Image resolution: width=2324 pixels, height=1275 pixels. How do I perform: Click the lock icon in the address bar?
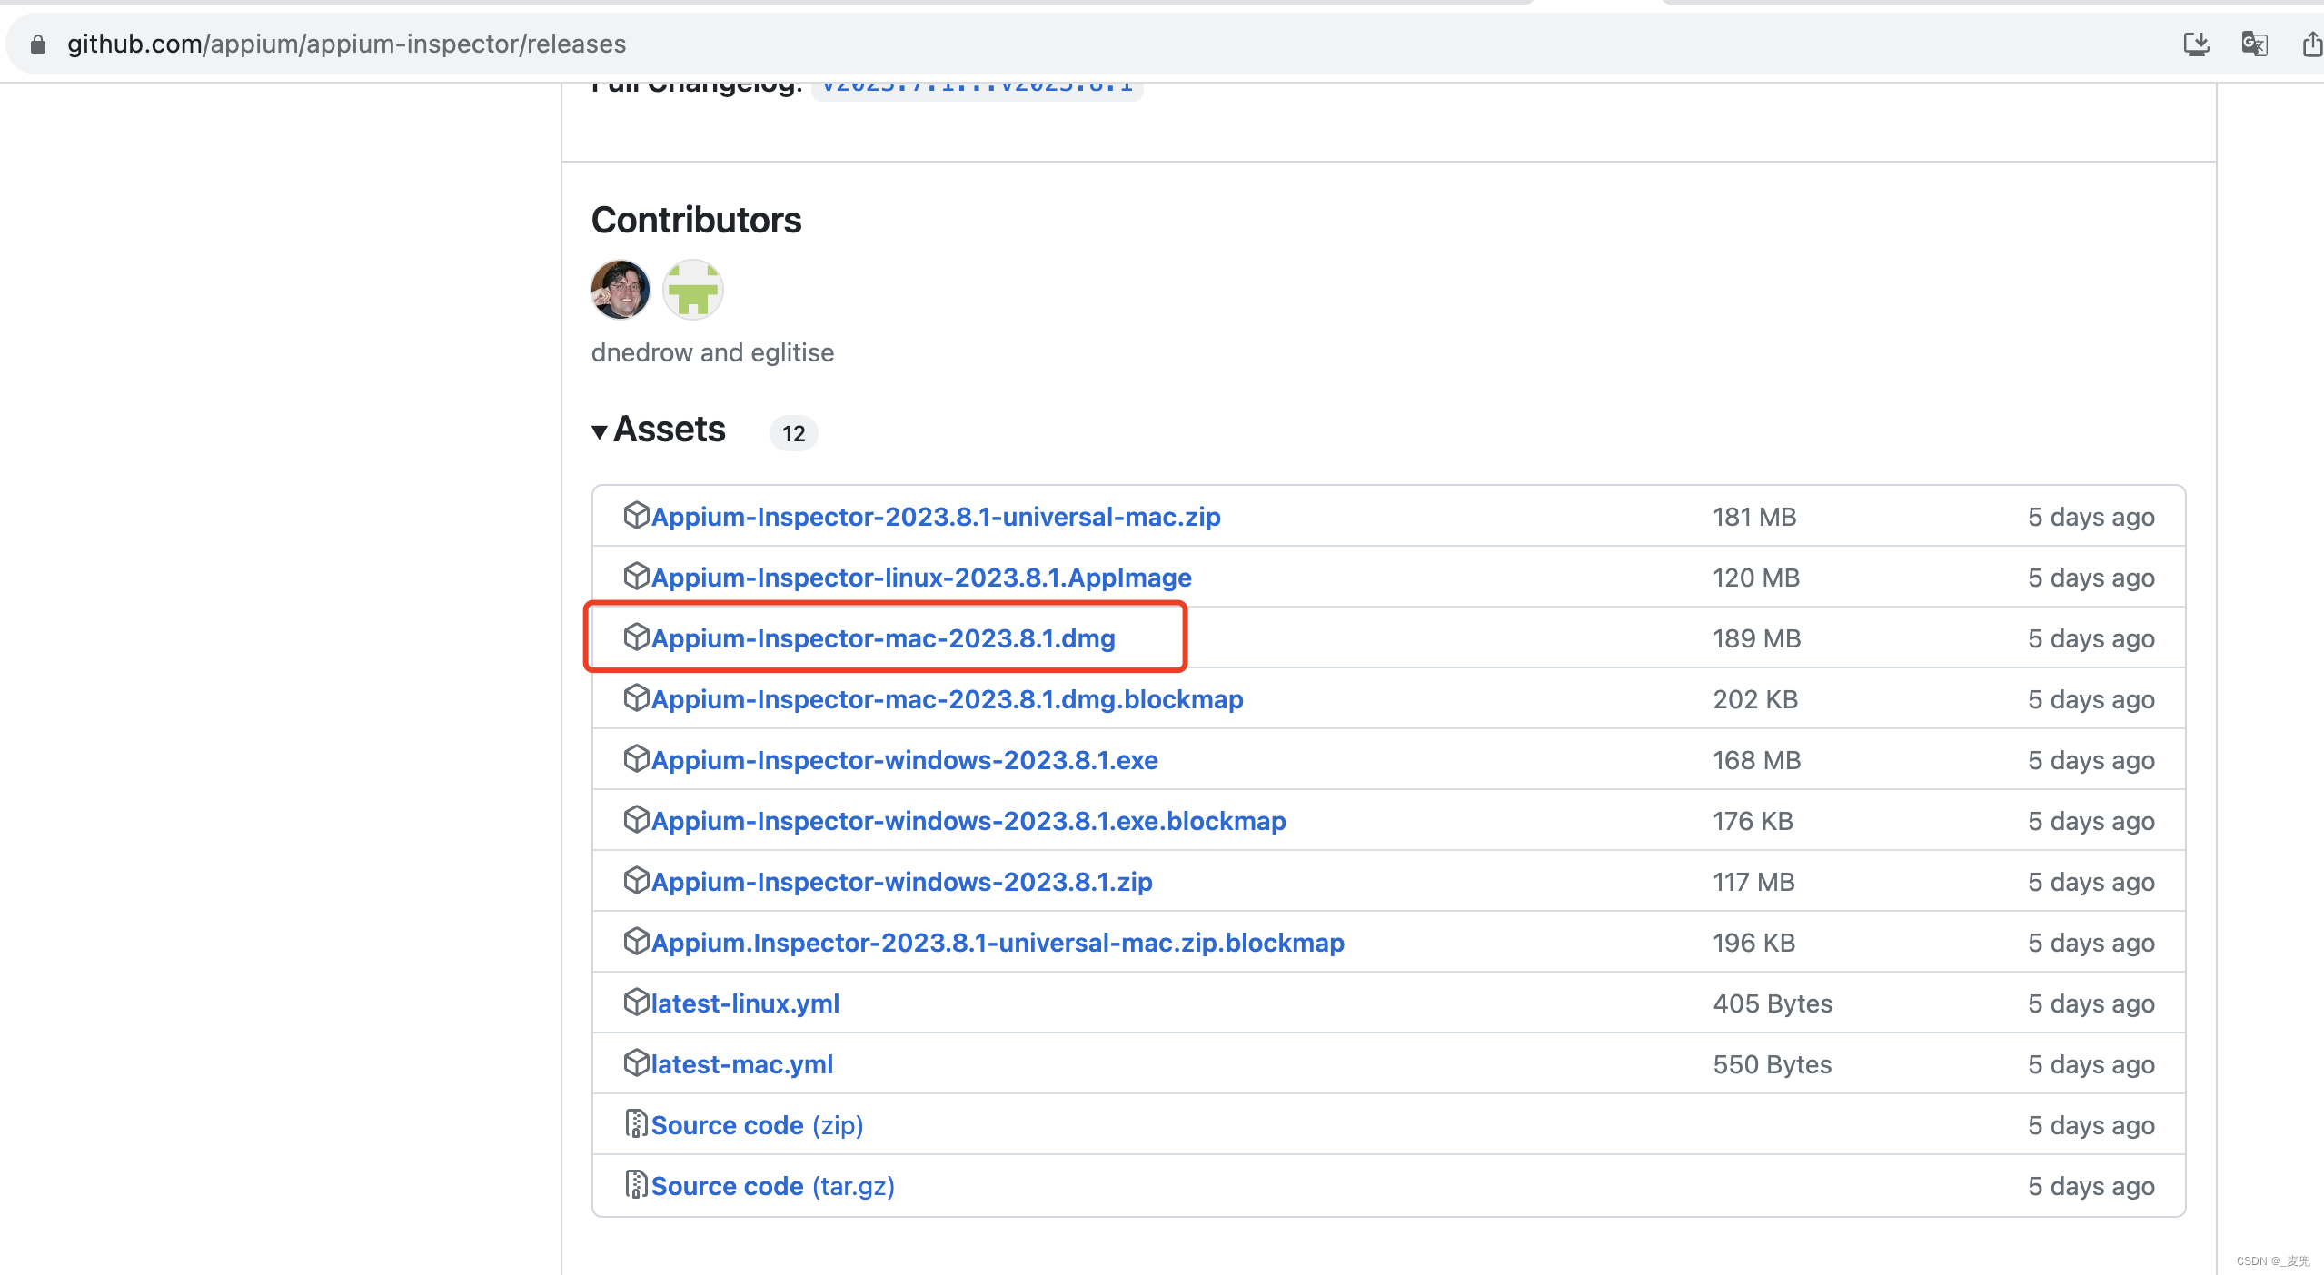pos(36,44)
